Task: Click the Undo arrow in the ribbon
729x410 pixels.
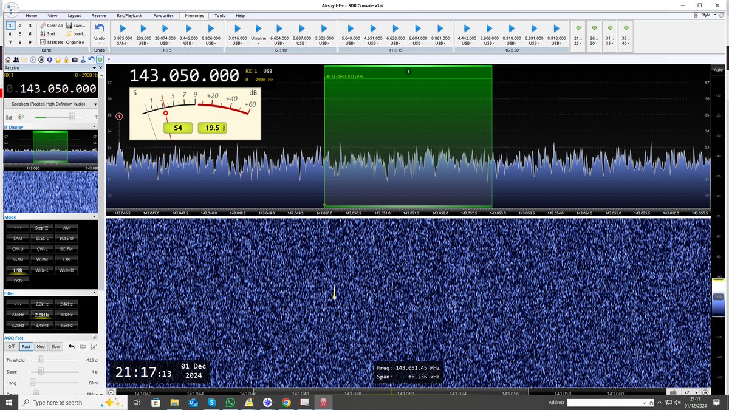Action: tap(100, 28)
